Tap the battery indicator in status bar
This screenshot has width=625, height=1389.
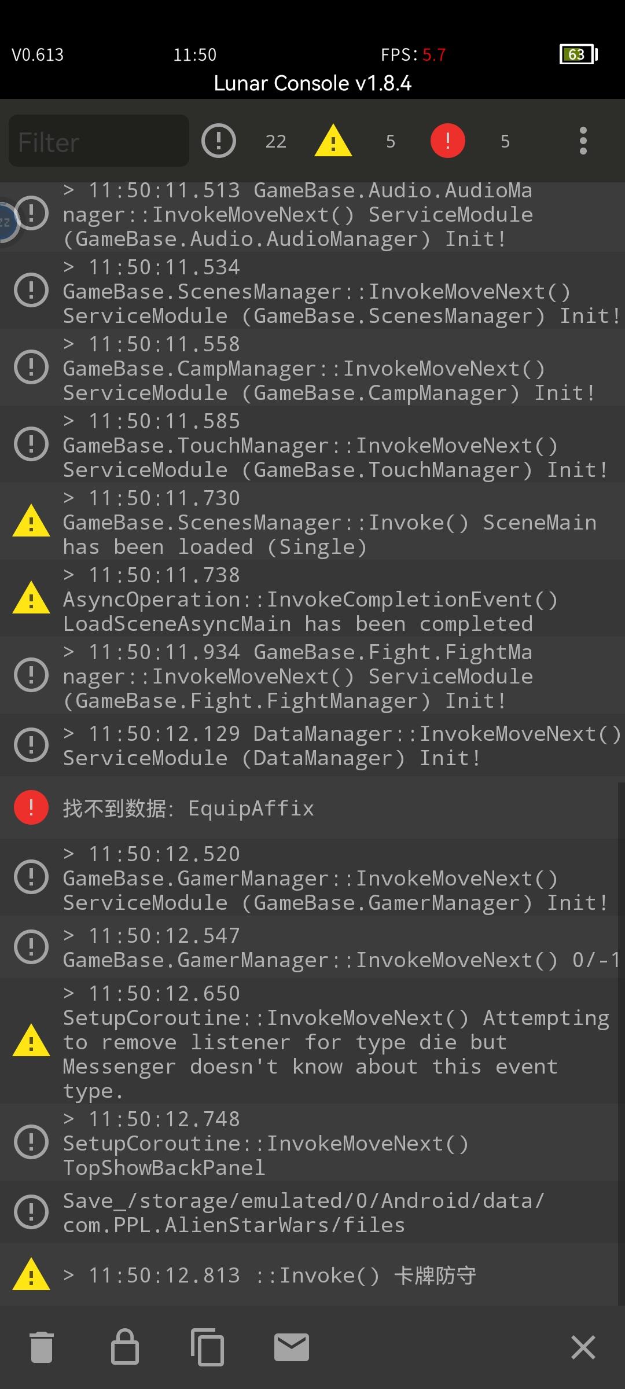point(578,54)
